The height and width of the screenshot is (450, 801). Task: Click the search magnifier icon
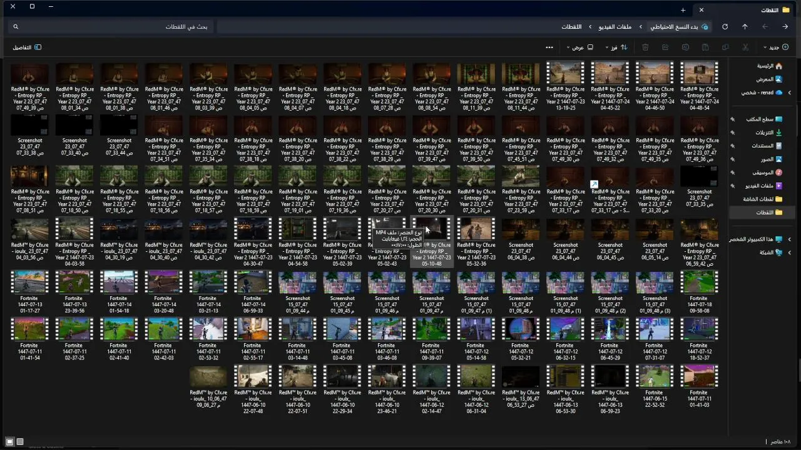pos(16,27)
